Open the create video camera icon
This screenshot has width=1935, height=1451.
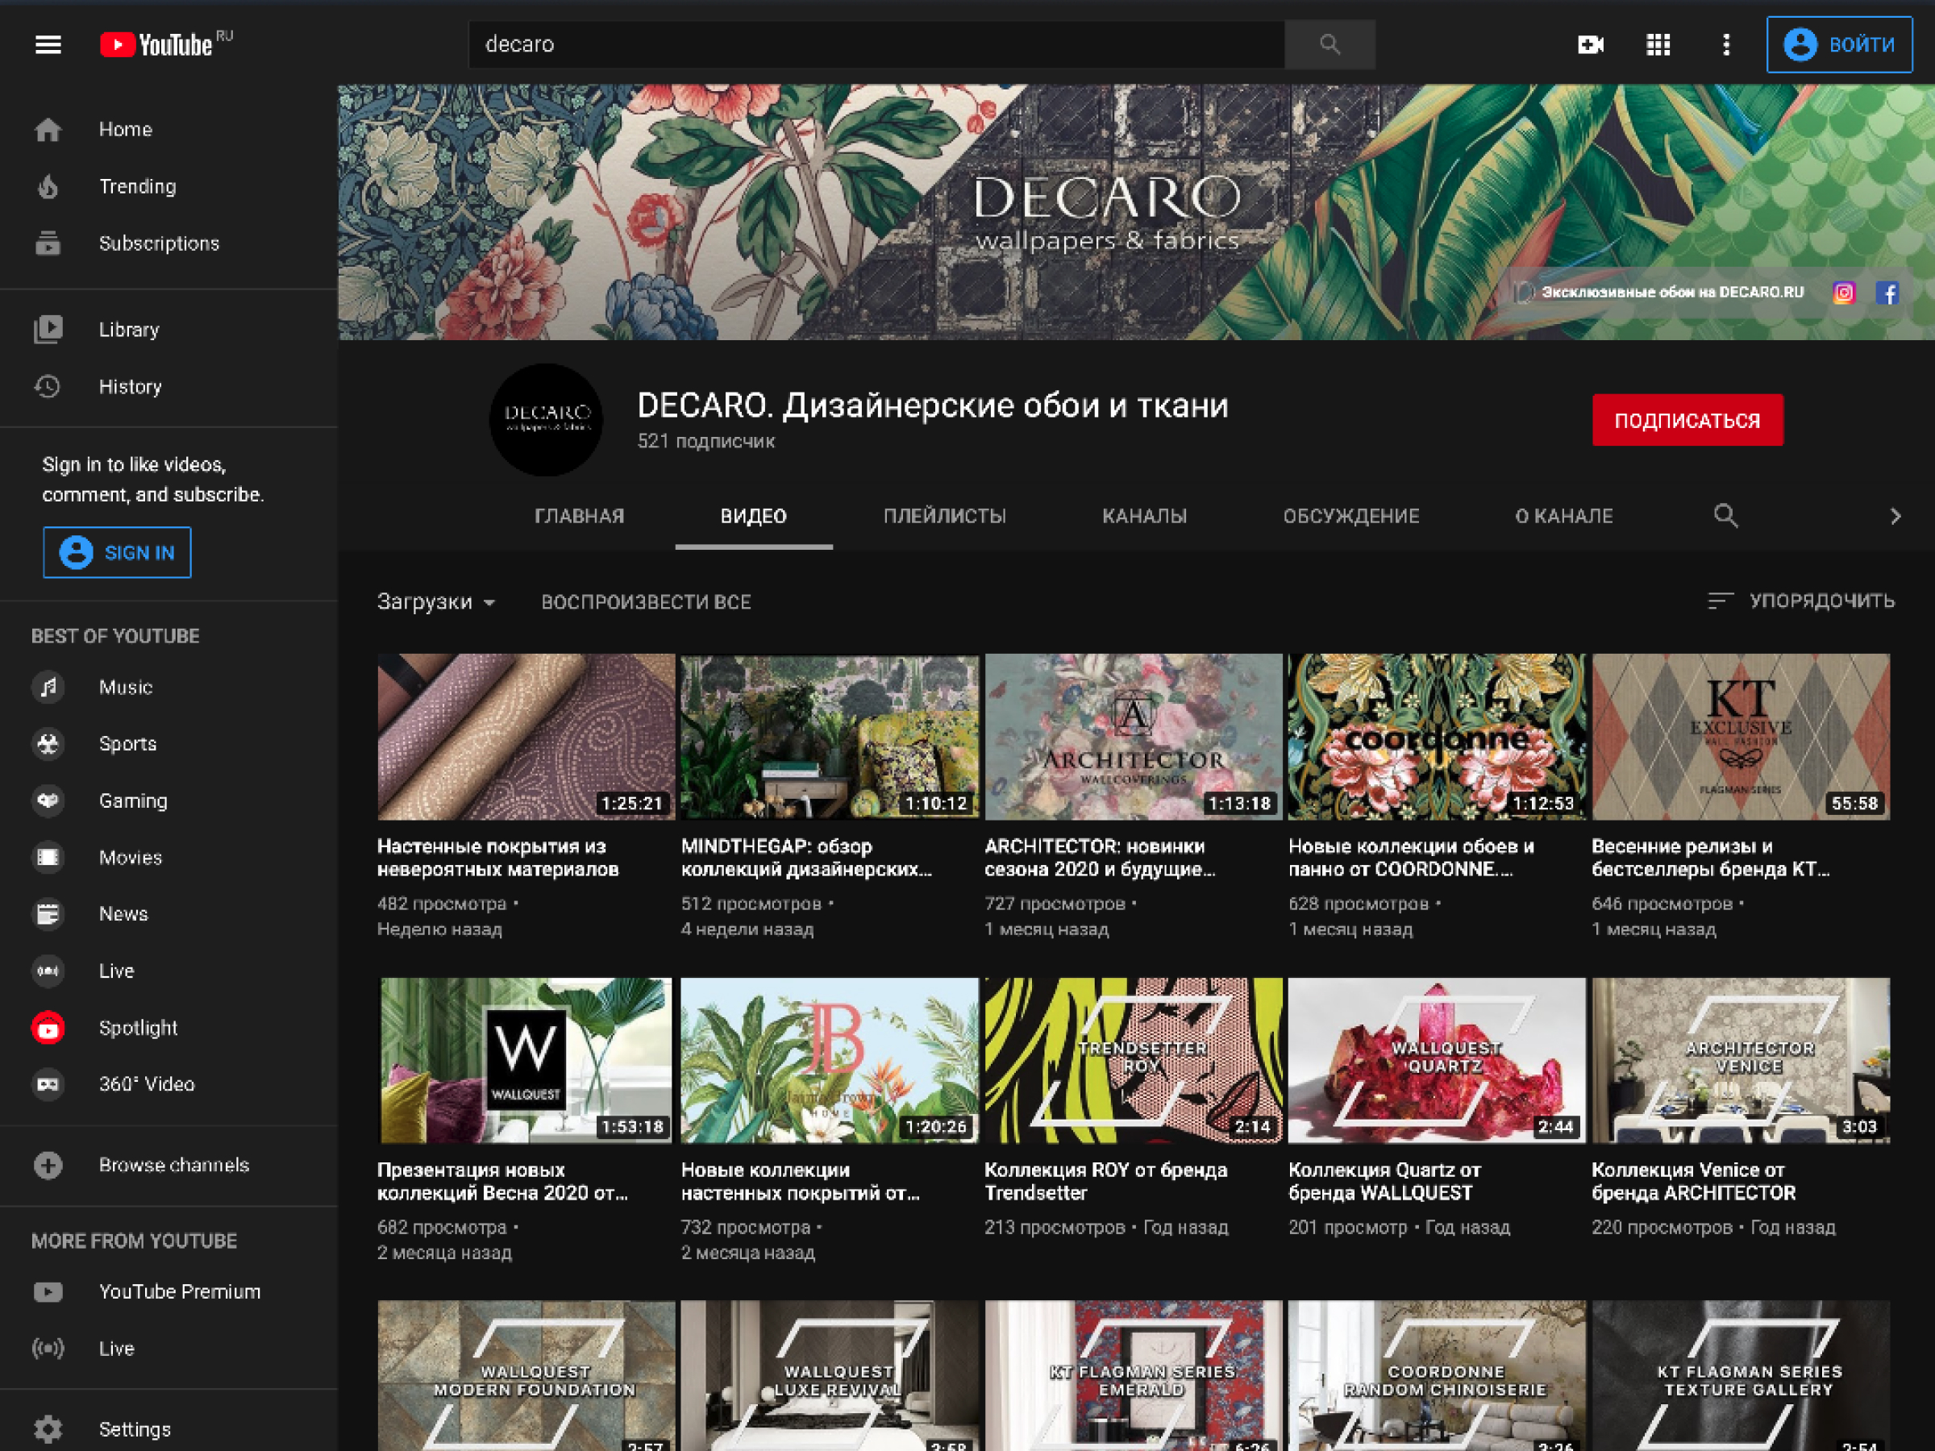click(1591, 44)
